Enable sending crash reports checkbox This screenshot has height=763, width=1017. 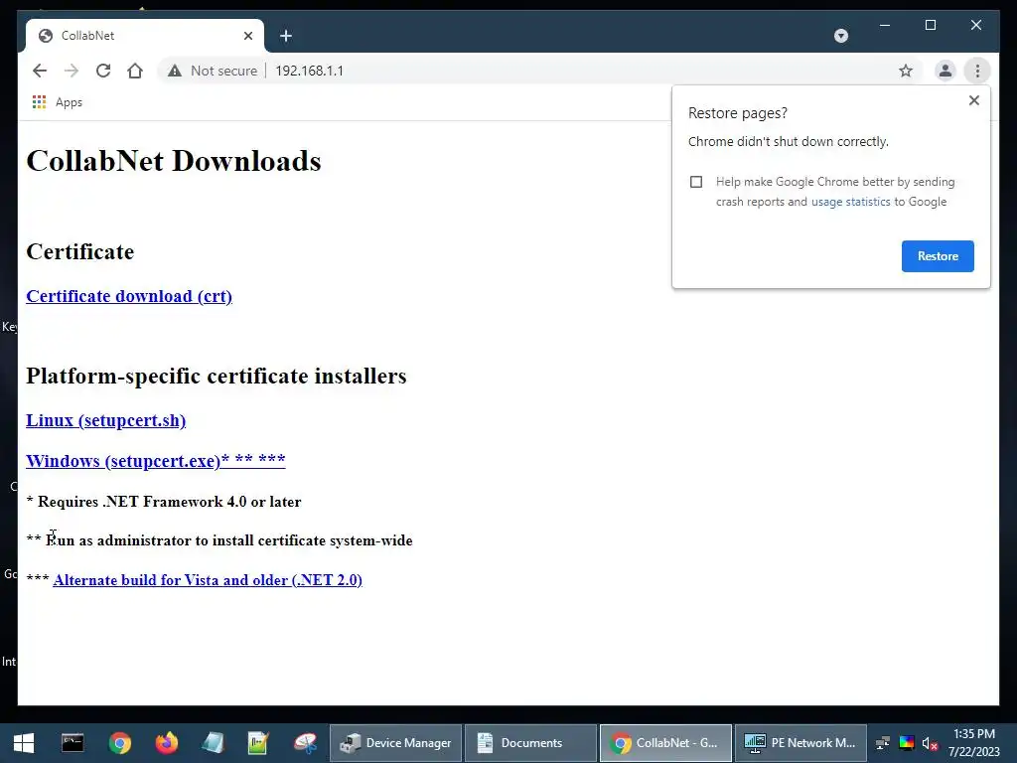(696, 182)
